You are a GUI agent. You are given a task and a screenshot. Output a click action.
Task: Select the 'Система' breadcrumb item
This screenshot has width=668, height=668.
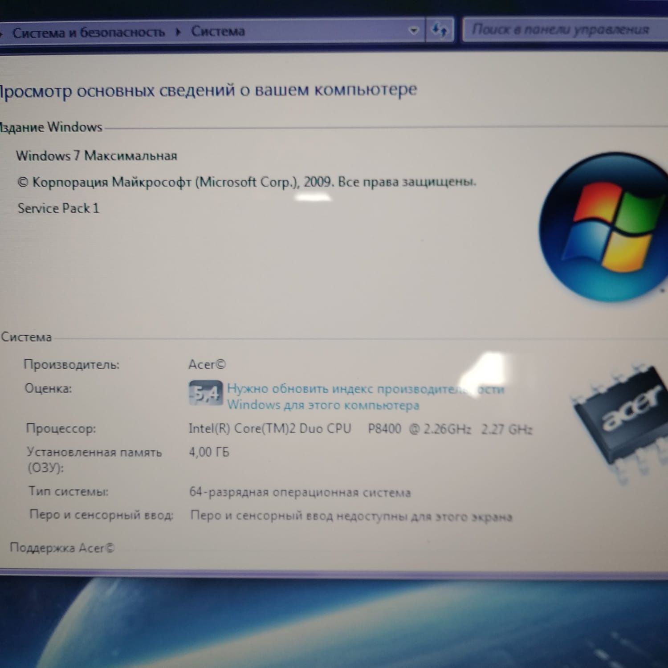218,31
